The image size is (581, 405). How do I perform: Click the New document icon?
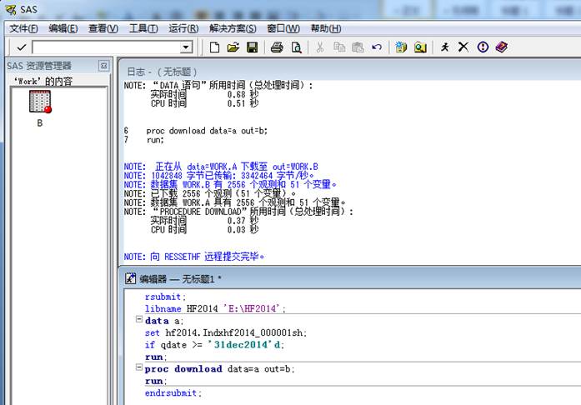point(215,47)
